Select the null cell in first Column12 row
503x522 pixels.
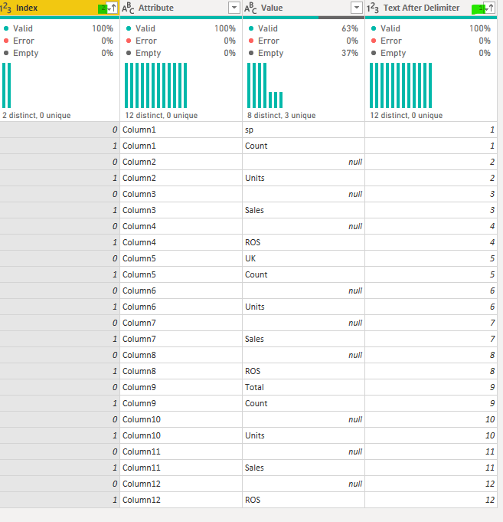303,484
